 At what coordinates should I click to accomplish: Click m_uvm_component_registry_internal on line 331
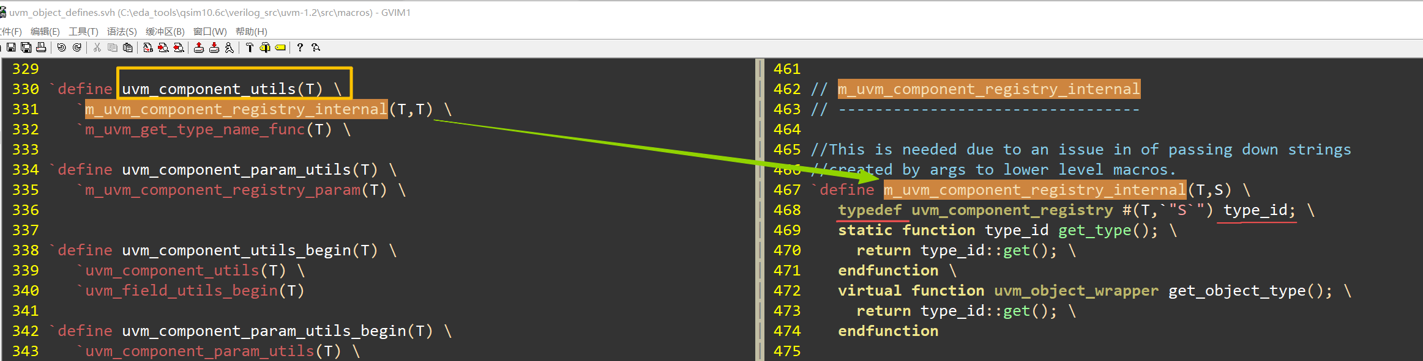tap(236, 109)
